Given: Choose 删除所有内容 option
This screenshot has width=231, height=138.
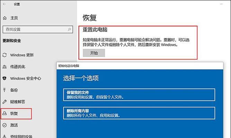Looking at the screenshot, I should (x=139, y=113).
